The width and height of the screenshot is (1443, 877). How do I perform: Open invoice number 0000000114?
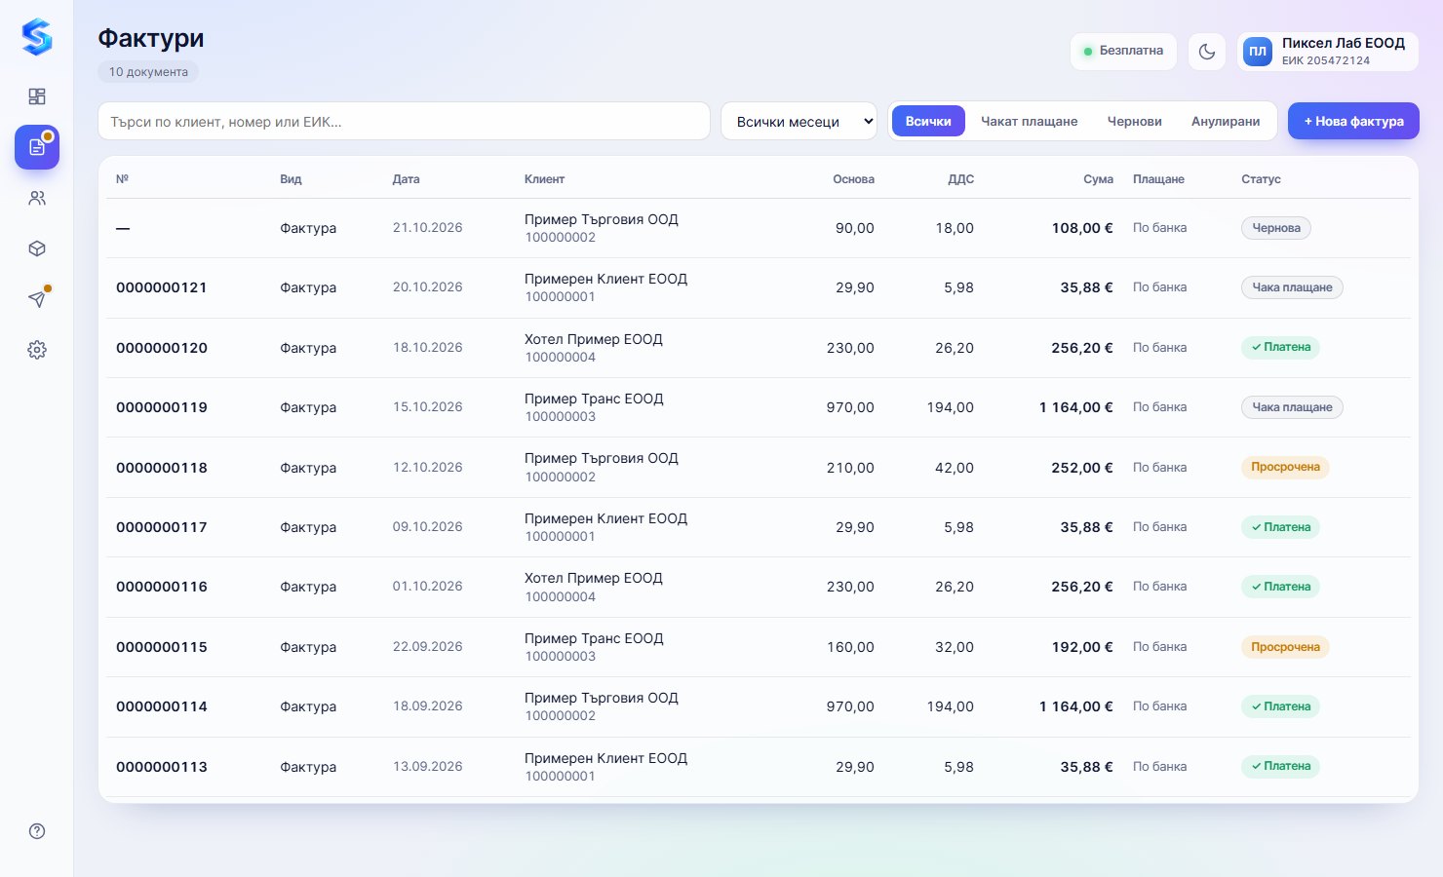(162, 706)
